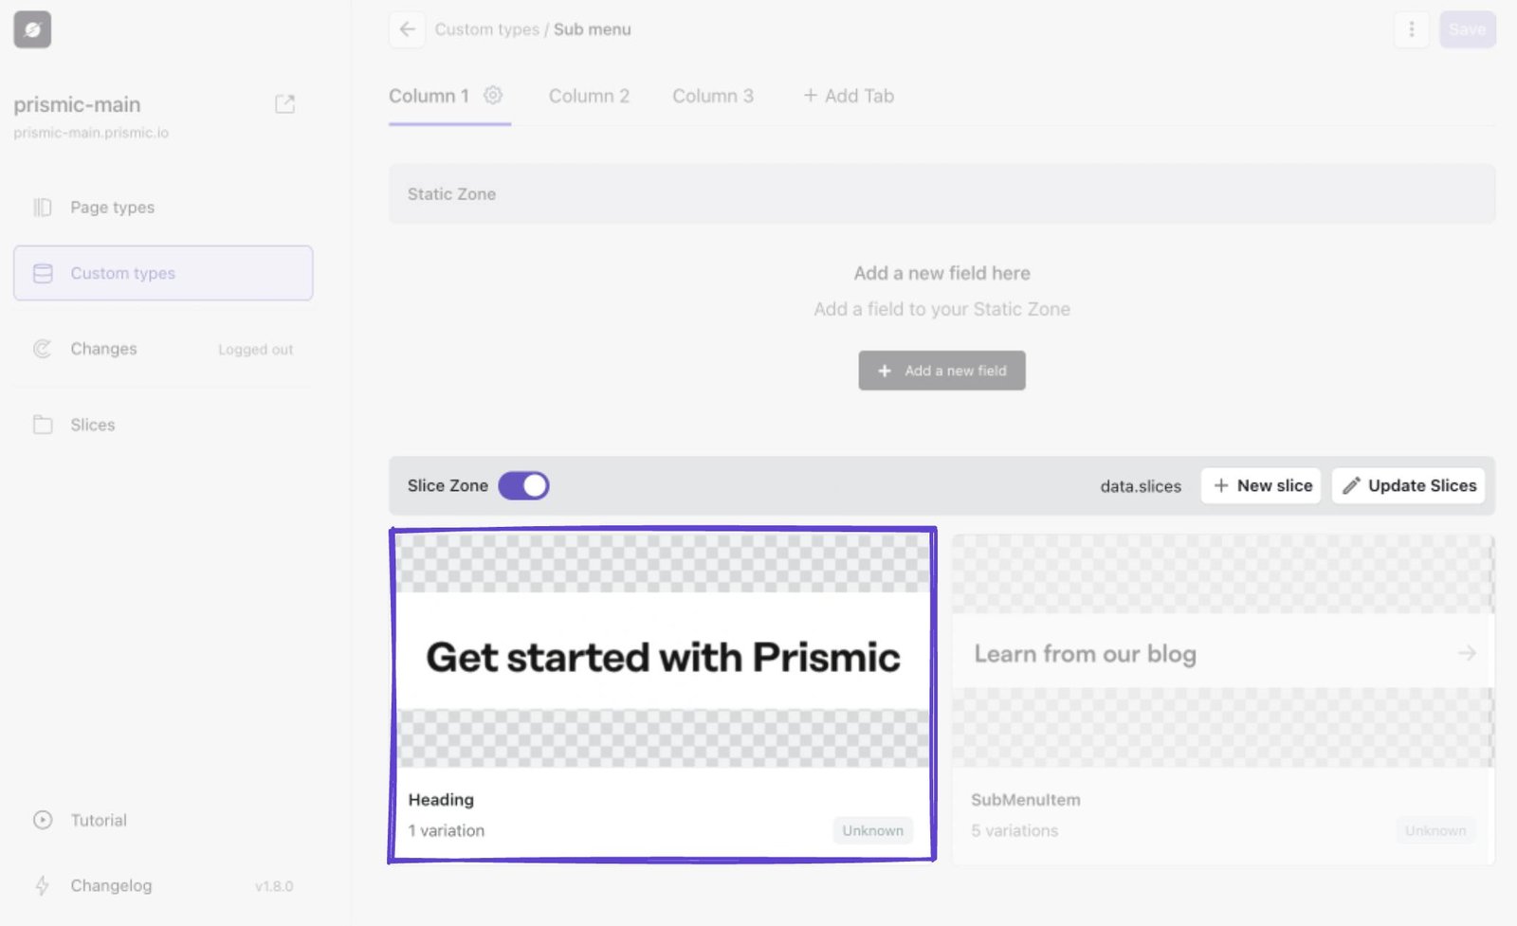This screenshot has height=926, width=1517.
Task: Click the Tutorial play icon
Action: tap(43, 820)
